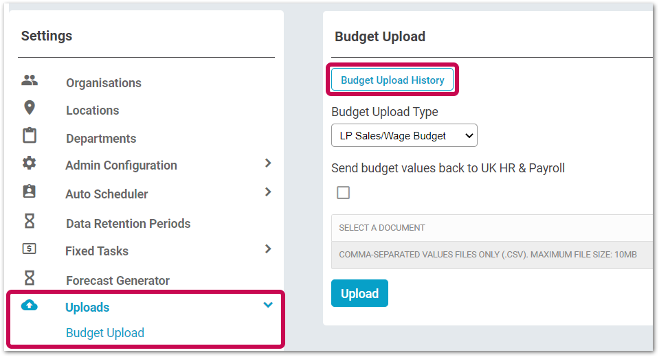Collapse the Uploads section chevron
Viewport: 659px width, 357px height.
click(268, 305)
